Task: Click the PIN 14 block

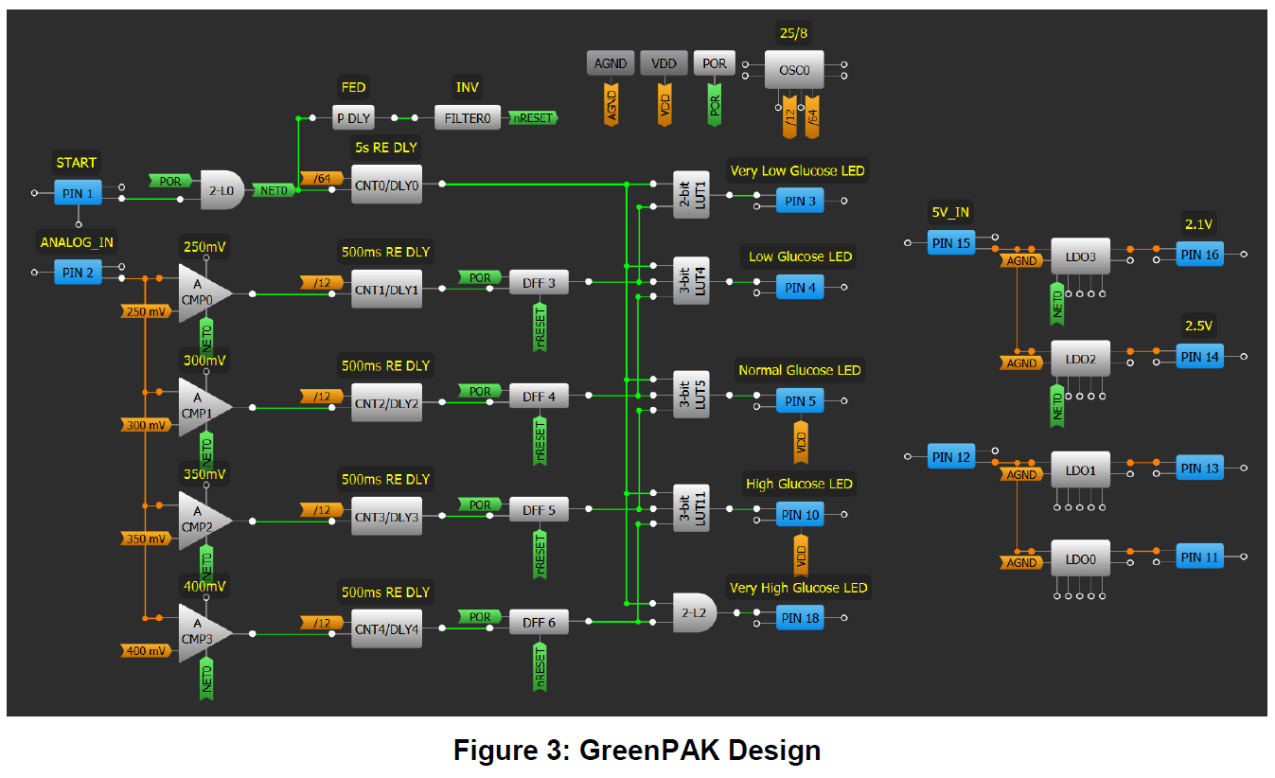Action: (x=1200, y=356)
